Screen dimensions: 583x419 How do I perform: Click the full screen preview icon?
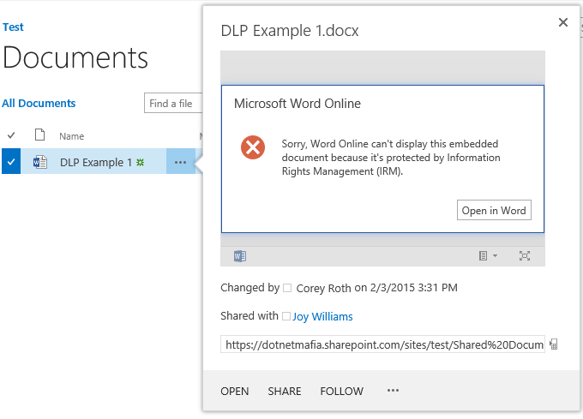tap(524, 255)
